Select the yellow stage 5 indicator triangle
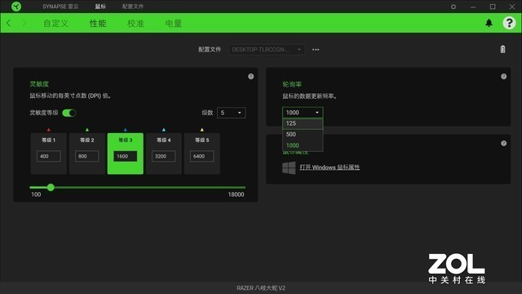The image size is (522, 294). [x=201, y=130]
